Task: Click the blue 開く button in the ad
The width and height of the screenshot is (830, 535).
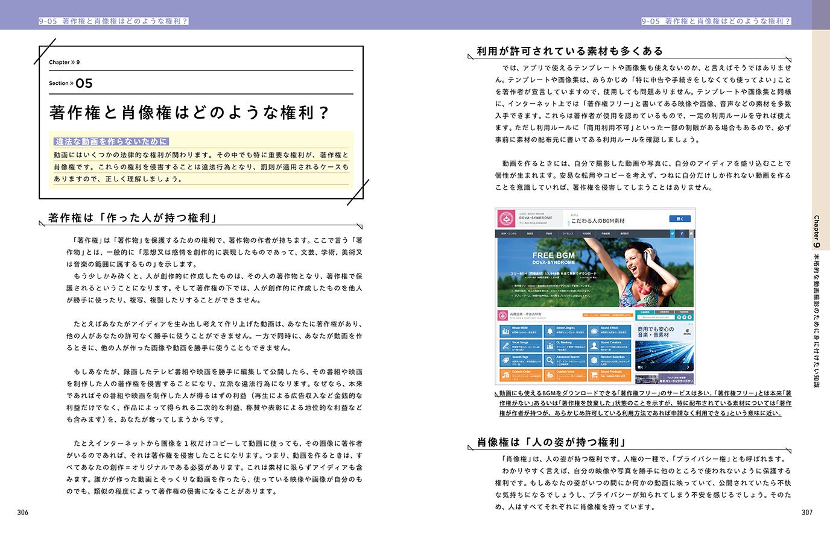Action: pos(680,219)
